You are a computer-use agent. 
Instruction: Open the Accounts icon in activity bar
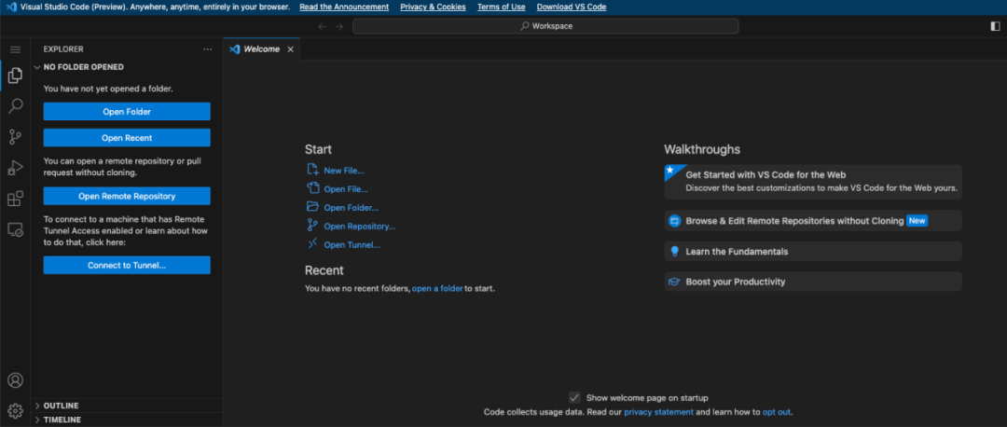coord(16,380)
